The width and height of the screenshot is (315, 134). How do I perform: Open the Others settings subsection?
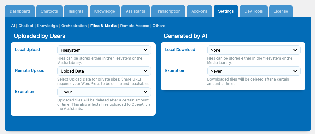(x=159, y=26)
